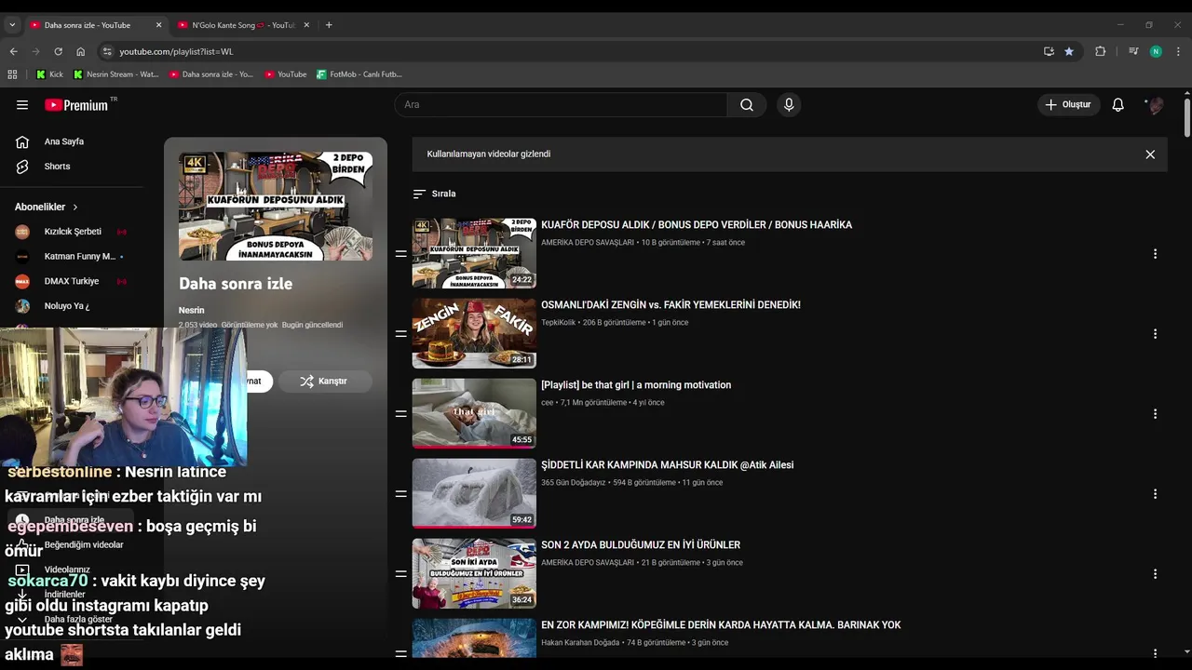The height and width of the screenshot is (670, 1192).
Task: Open the account avatar menu
Action: click(1155, 105)
